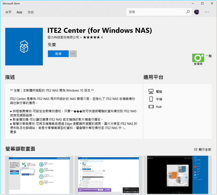
Task: Open first screenshot of ITE2 Center dashboard
Action: pos(39,175)
